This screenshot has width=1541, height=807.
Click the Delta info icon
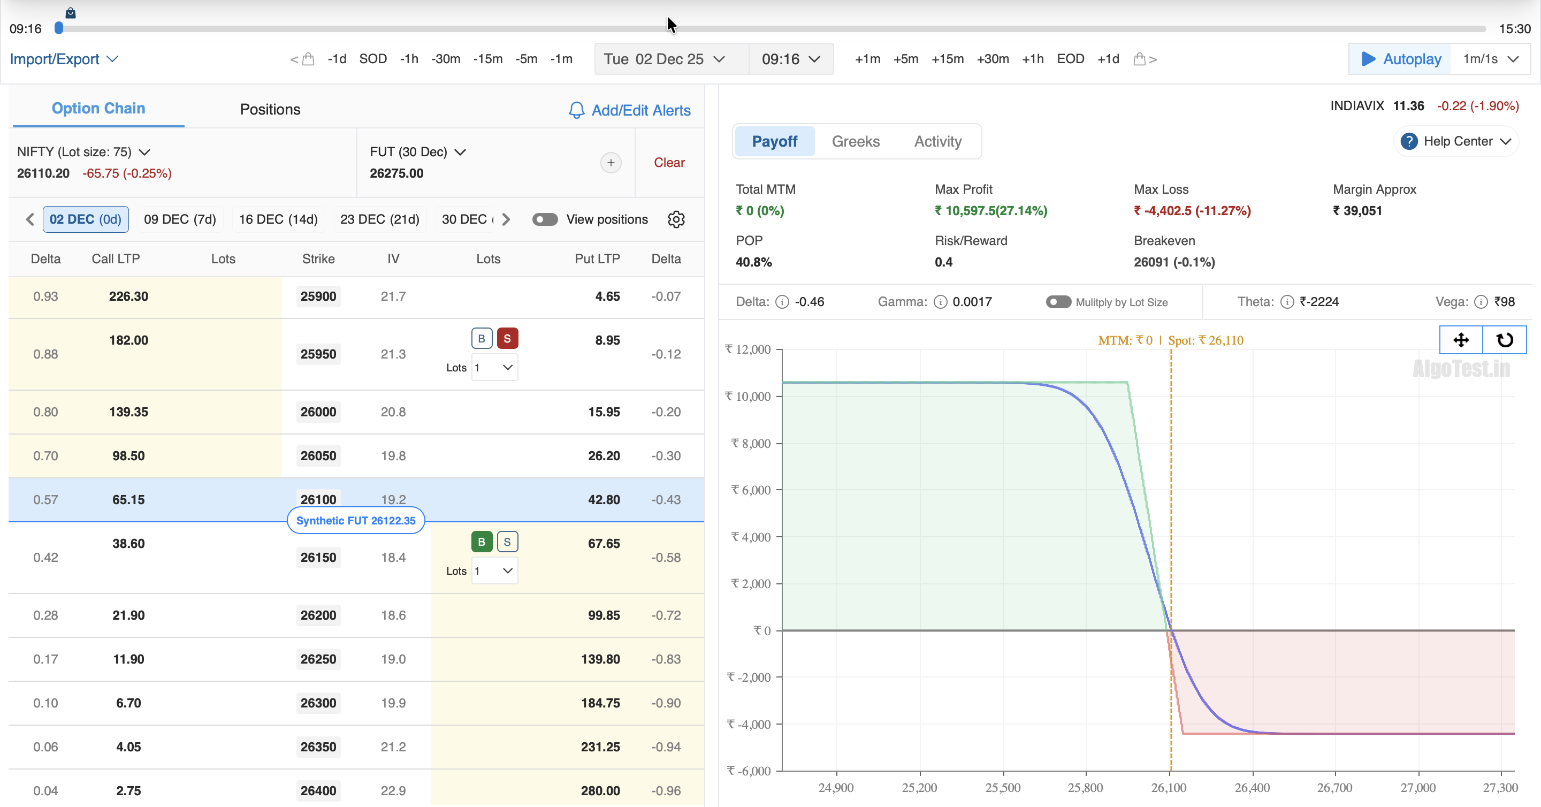(782, 302)
